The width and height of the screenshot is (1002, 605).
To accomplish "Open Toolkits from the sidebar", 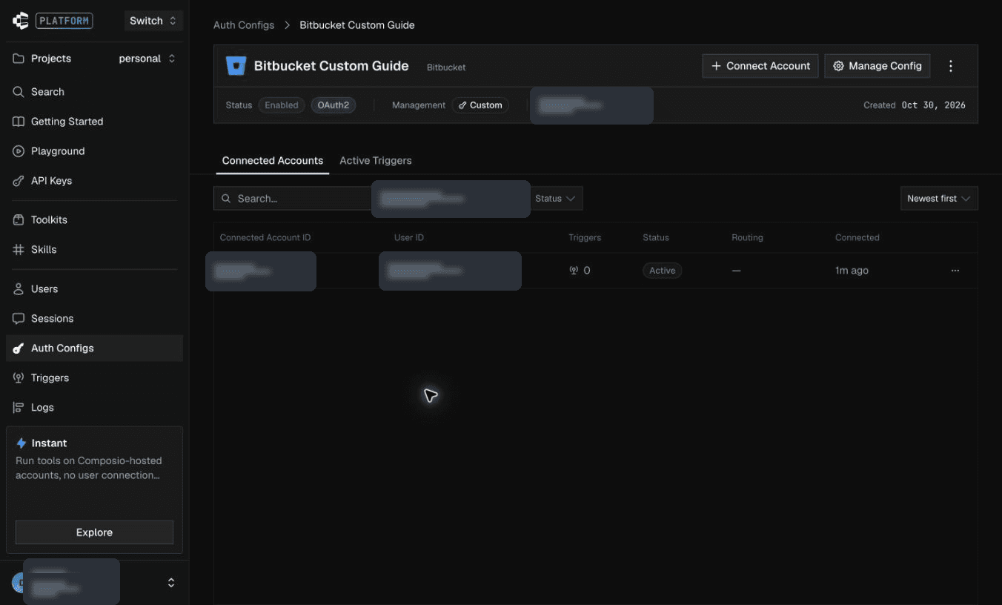I will point(95,220).
